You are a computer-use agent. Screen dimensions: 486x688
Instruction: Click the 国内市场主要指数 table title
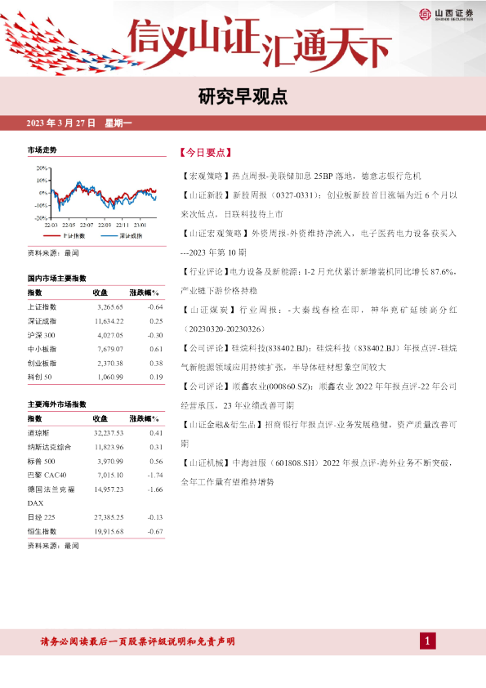57,278
